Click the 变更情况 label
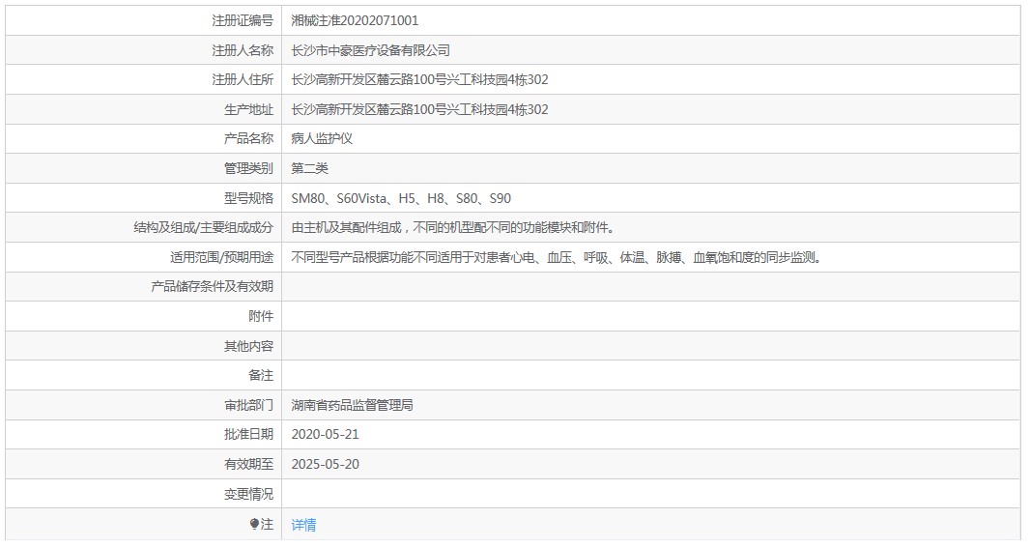This screenshot has width=1030, height=548. point(248,494)
